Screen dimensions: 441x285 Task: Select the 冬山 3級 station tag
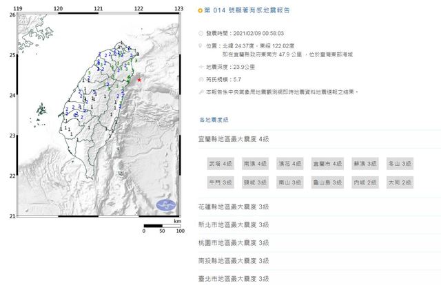pyautogui.click(x=400, y=164)
